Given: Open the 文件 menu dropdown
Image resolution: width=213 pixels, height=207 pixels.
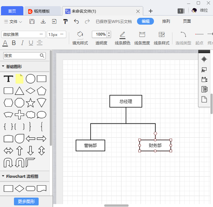Looking at the screenshot, I should (13, 22).
